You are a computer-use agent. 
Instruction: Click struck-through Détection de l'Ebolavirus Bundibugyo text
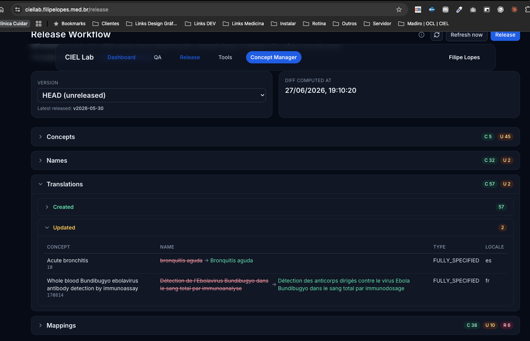coord(214,284)
